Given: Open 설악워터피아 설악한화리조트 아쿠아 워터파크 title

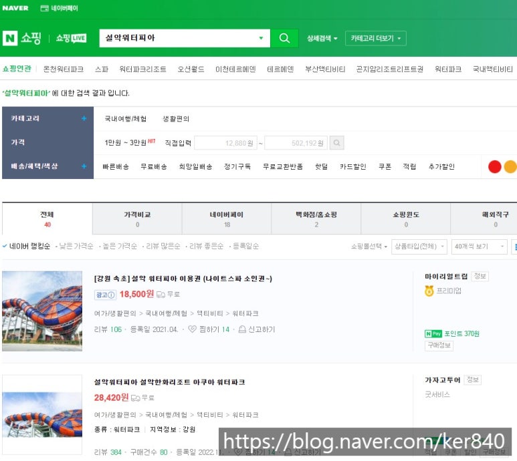Looking at the screenshot, I should click(x=169, y=382).
